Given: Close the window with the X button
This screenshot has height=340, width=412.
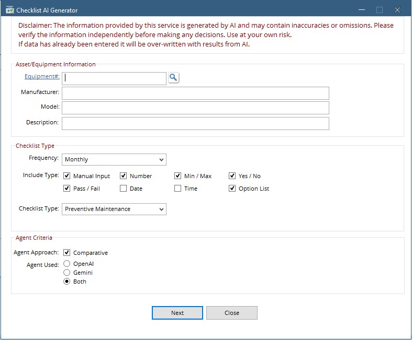Looking at the screenshot, I should pos(397,10).
